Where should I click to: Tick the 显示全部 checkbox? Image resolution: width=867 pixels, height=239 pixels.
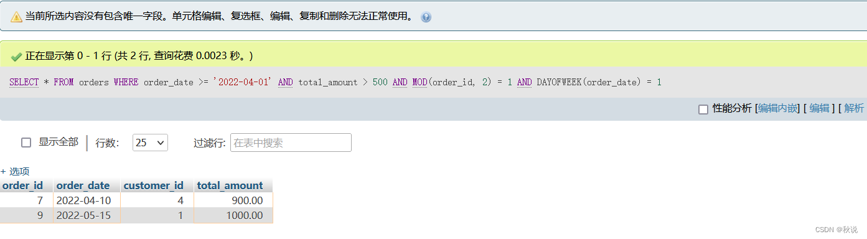[x=26, y=143]
